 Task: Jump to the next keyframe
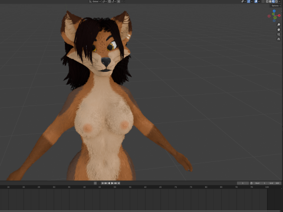pos(116,183)
